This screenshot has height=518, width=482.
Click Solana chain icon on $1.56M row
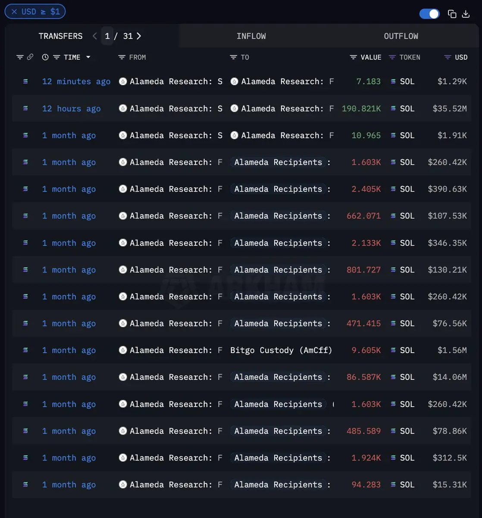(x=25, y=350)
